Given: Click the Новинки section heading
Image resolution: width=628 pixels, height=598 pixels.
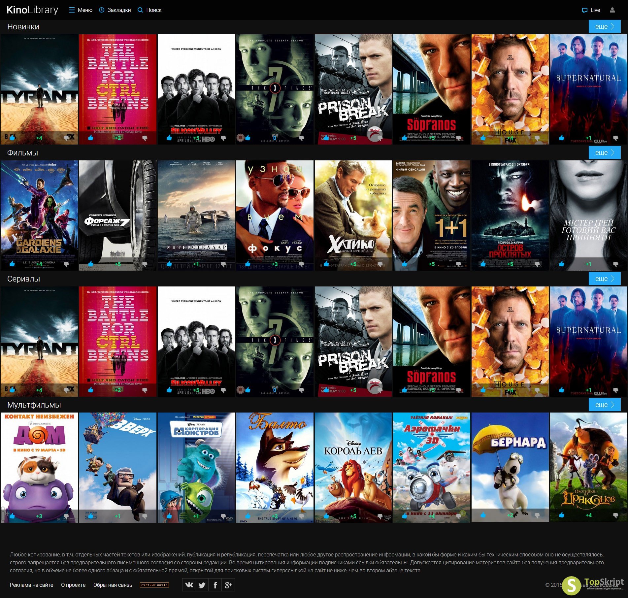Looking at the screenshot, I should pyautogui.click(x=23, y=26).
